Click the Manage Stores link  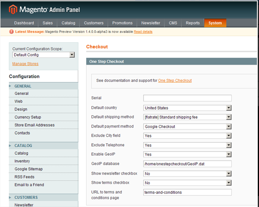[x=25, y=64]
